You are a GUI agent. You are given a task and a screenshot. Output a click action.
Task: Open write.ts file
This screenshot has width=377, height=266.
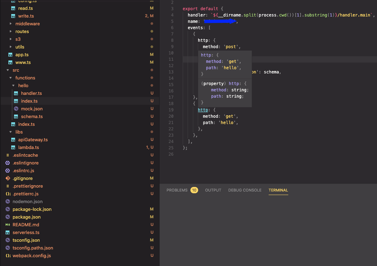(26, 16)
